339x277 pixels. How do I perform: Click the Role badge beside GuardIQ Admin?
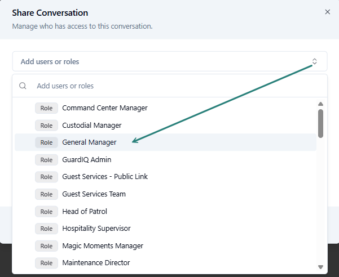point(46,160)
